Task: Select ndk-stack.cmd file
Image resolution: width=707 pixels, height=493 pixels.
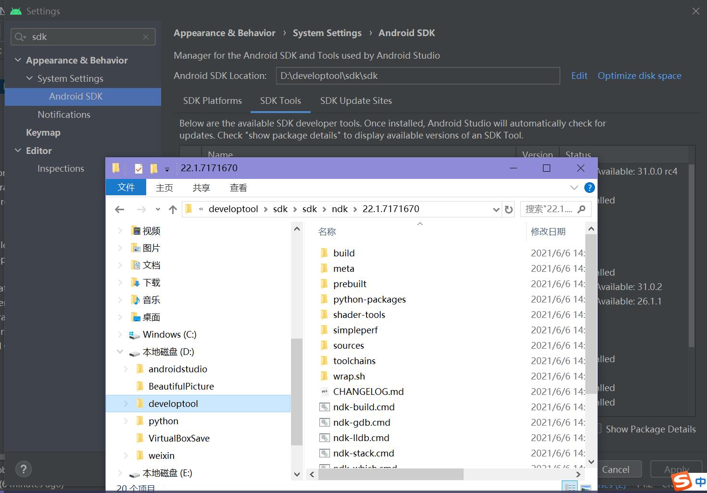Action: [x=364, y=453]
